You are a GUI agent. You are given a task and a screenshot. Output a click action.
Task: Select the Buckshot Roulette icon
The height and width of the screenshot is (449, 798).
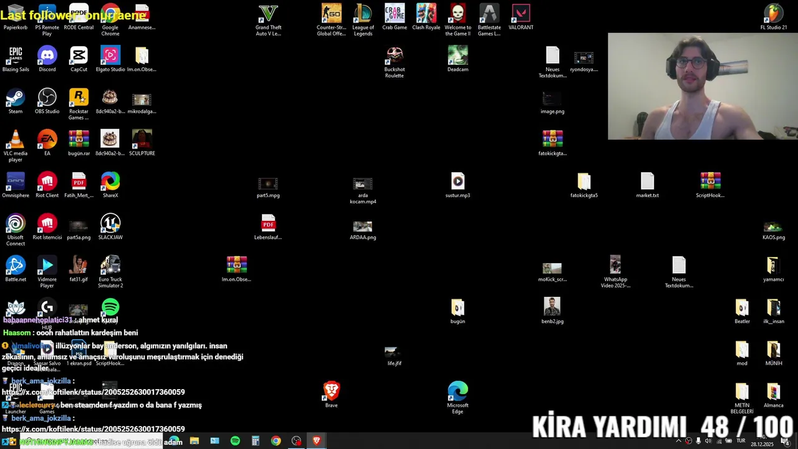pos(394,62)
